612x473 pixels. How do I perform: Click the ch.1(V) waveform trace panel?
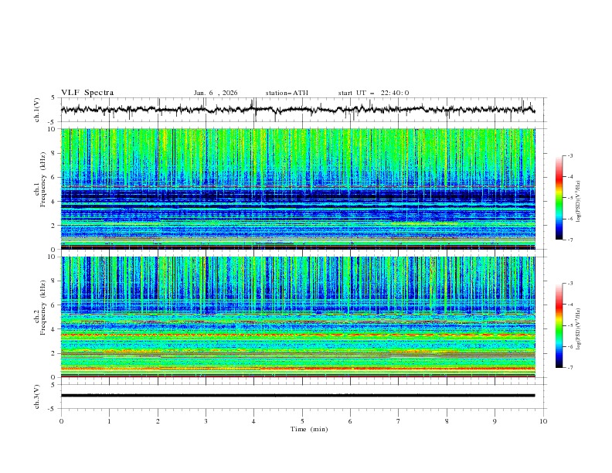tap(301, 110)
